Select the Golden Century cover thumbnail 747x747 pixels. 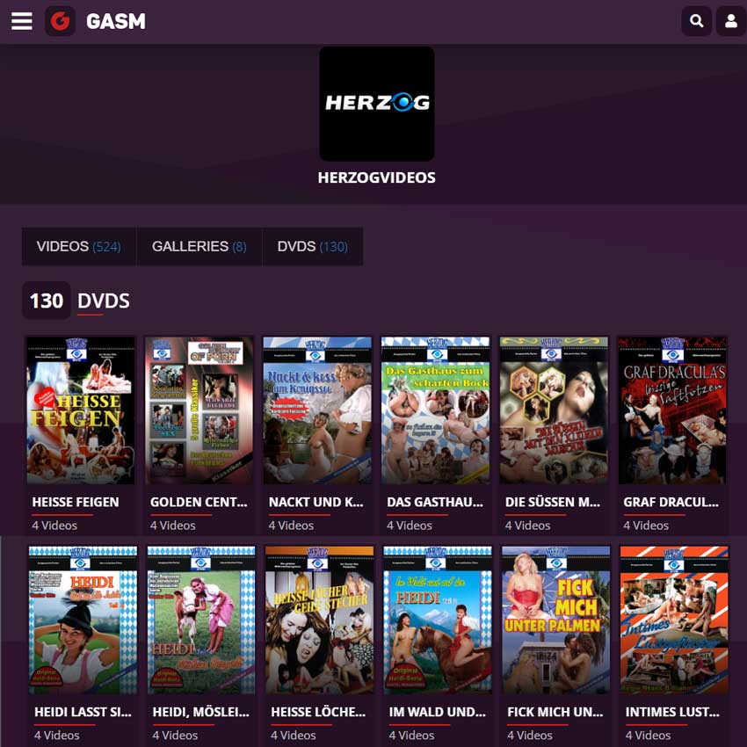(x=199, y=410)
